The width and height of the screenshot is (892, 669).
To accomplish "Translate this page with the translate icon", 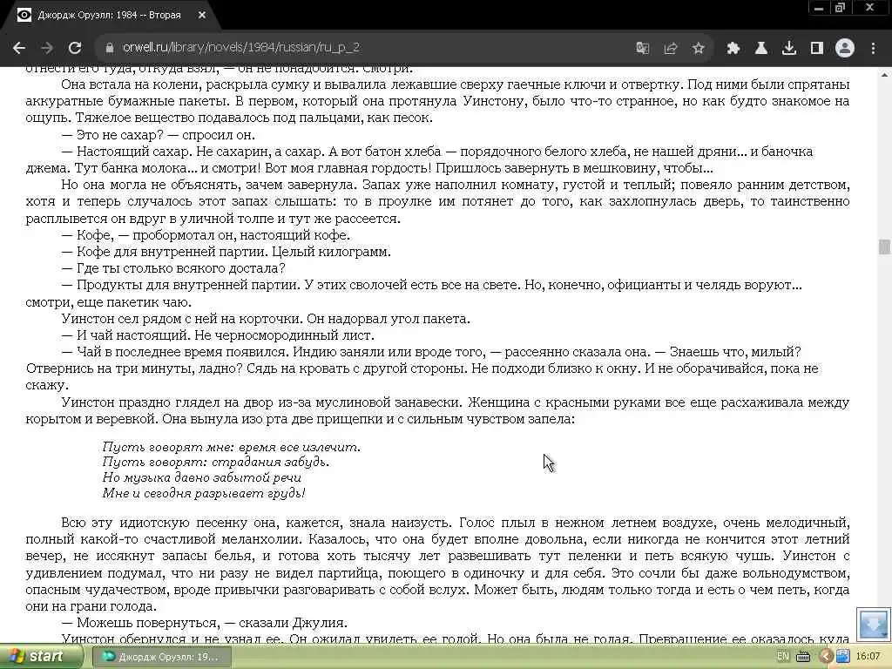I will (643, 49).
